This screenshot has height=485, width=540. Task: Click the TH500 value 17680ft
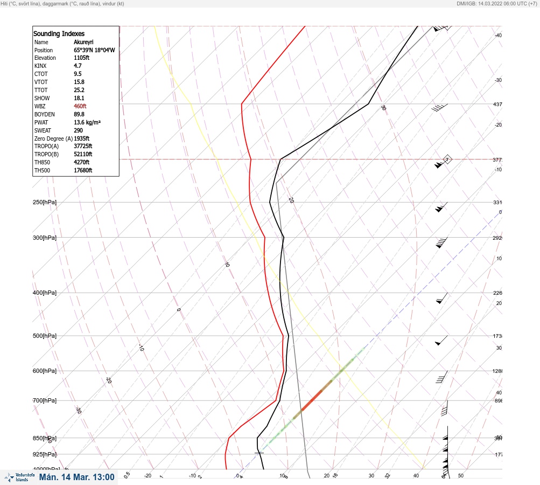[83, 171]
